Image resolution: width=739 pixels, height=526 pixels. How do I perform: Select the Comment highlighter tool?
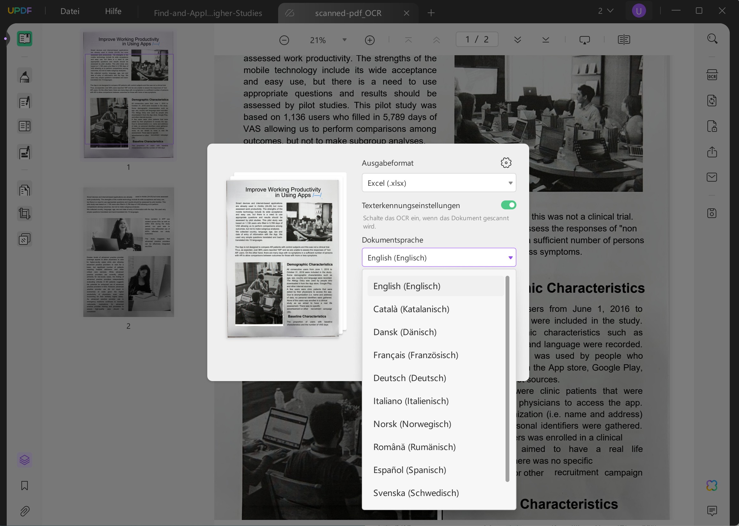click(x=24, y=76)
